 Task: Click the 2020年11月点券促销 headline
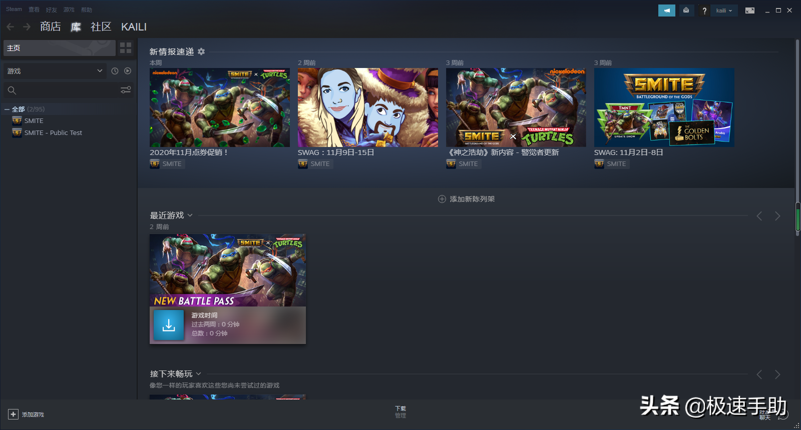point(189,152)
